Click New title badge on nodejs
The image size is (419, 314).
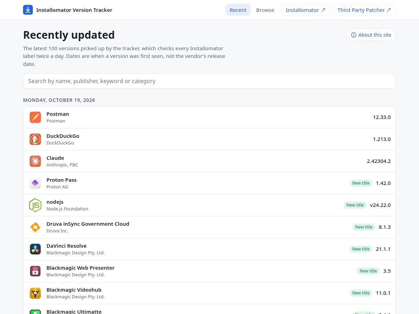click(355, 205)
